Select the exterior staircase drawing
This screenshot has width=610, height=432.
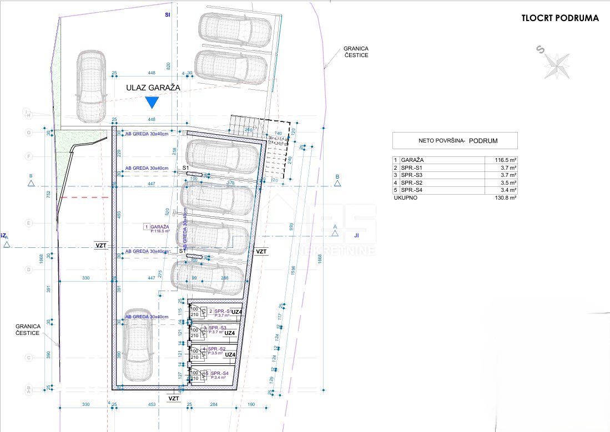(259, 145)
